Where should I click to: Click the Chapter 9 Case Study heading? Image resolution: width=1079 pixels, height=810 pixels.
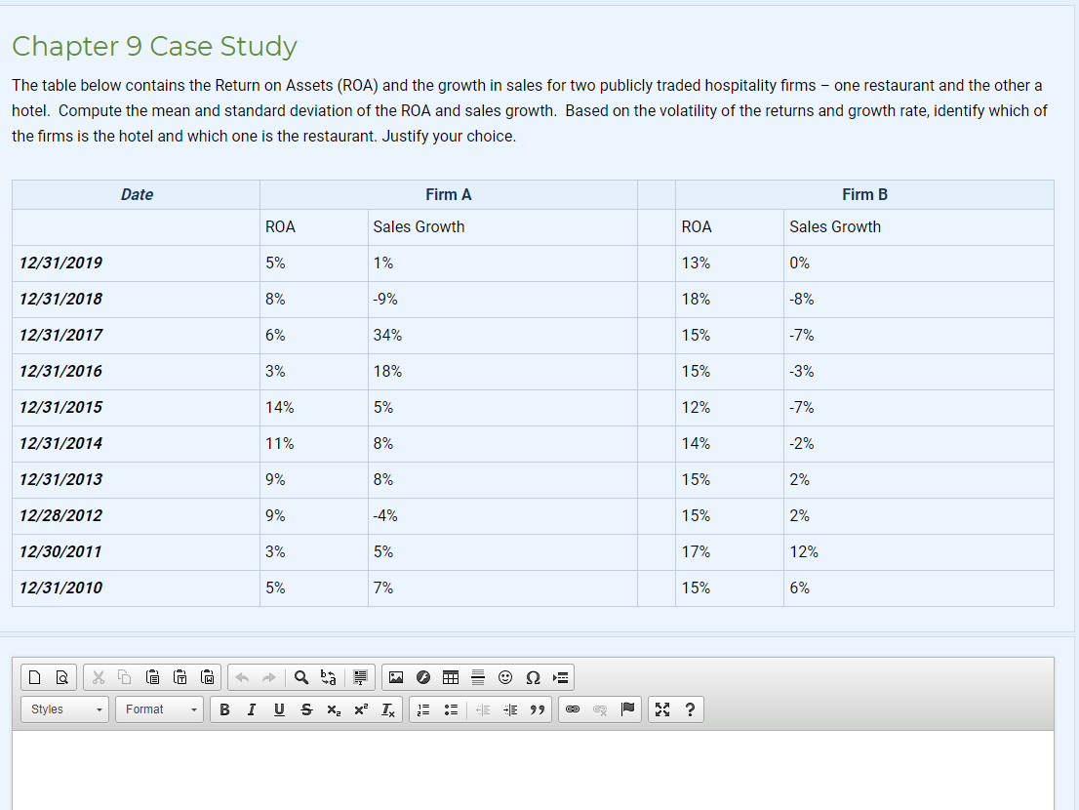[x=155, y=46]
